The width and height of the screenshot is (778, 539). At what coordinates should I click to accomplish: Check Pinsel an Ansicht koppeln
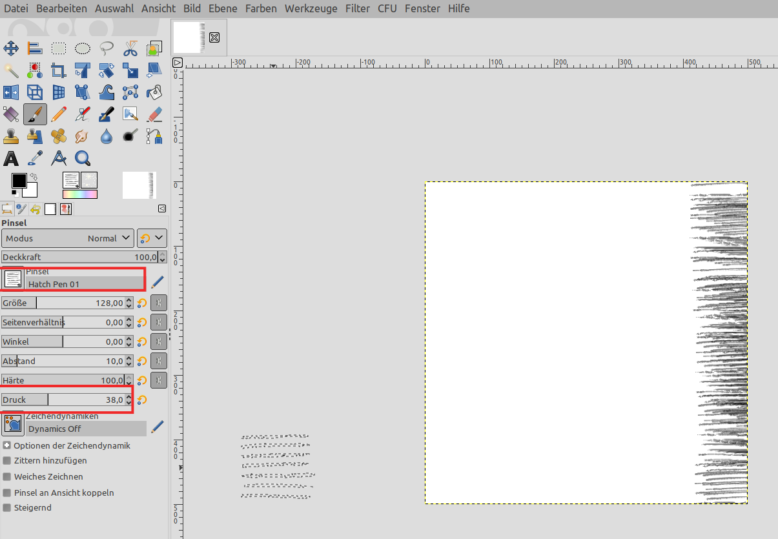coord(7,493)
